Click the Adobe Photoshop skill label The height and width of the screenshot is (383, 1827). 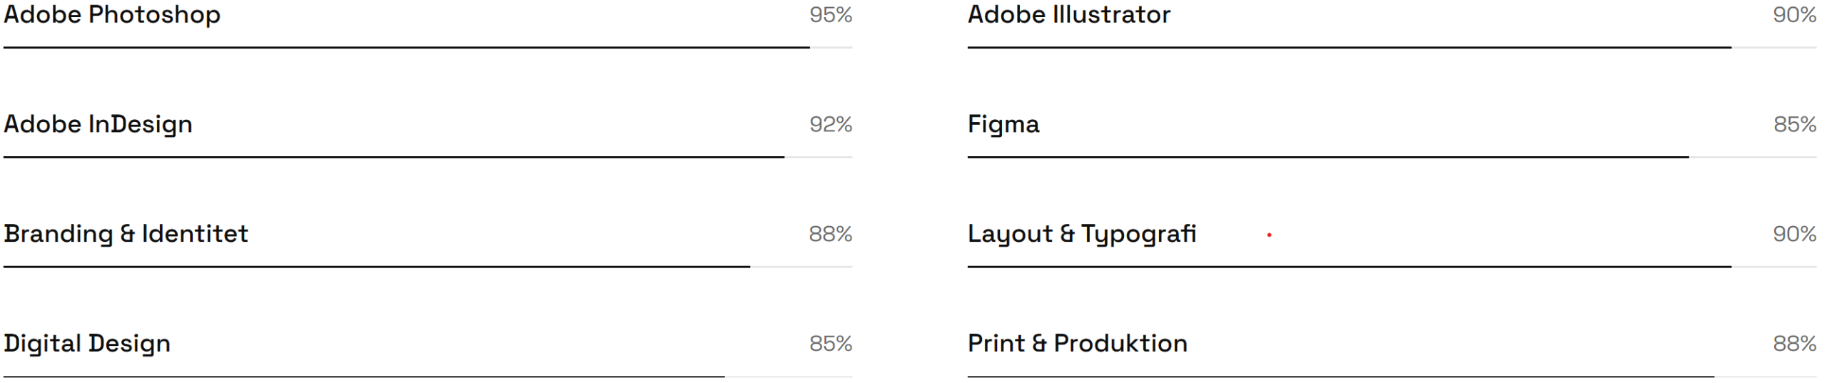(x=112, y=15)
